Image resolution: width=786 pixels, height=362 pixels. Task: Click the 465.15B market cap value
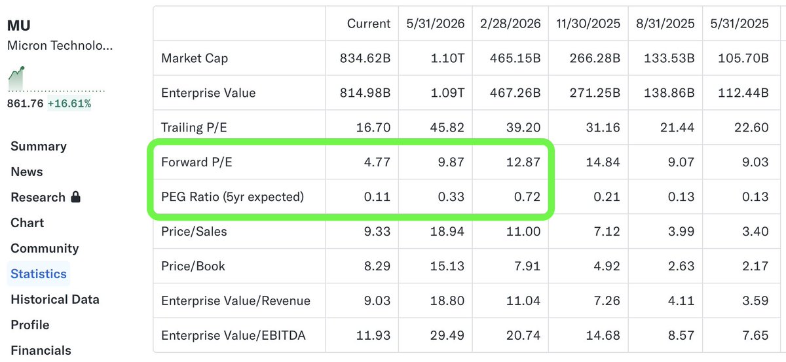[x=515, y=58]
